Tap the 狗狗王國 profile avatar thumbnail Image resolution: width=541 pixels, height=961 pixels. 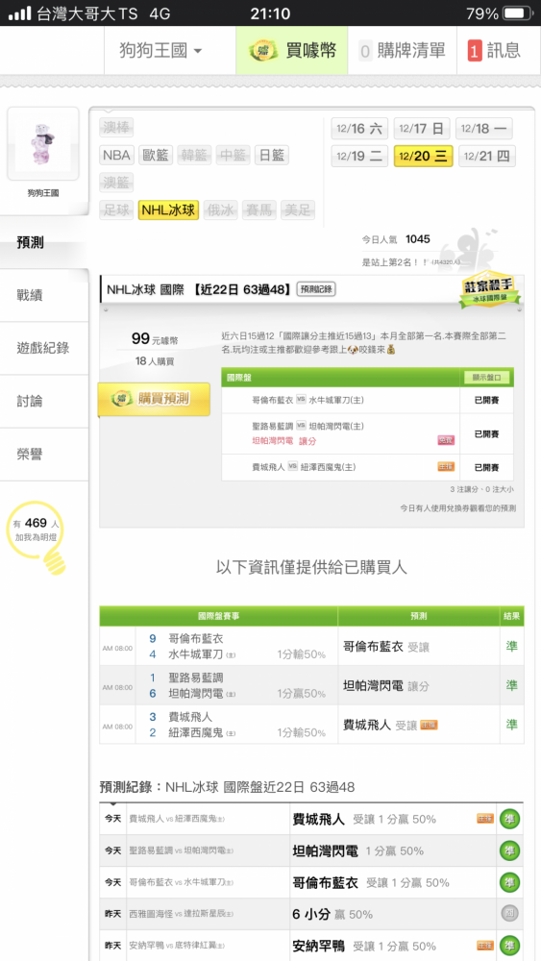[43, 143]
